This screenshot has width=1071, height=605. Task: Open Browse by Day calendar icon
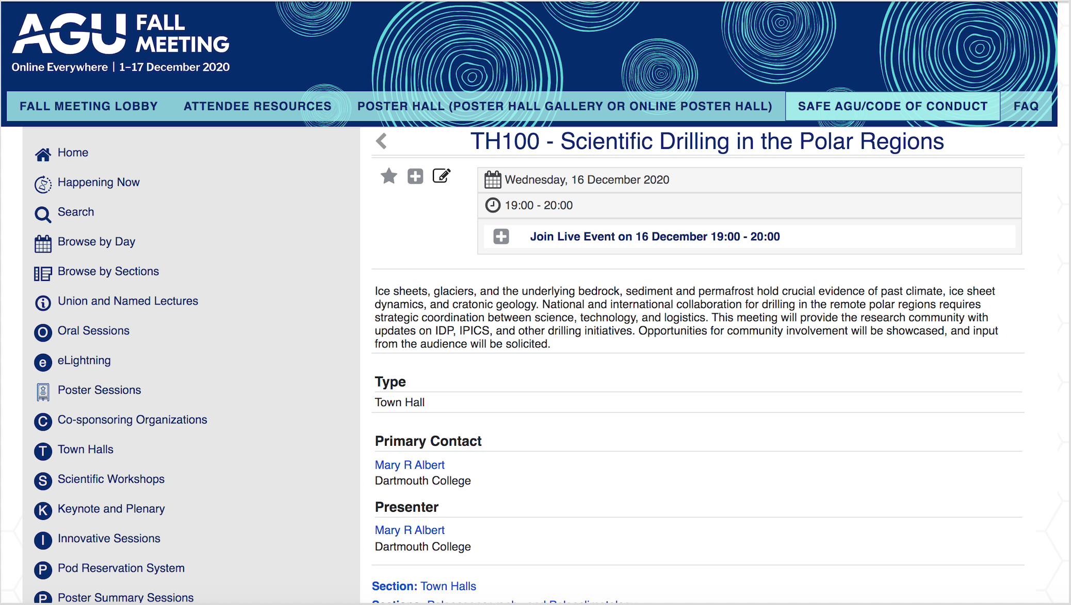coord(43,243)
